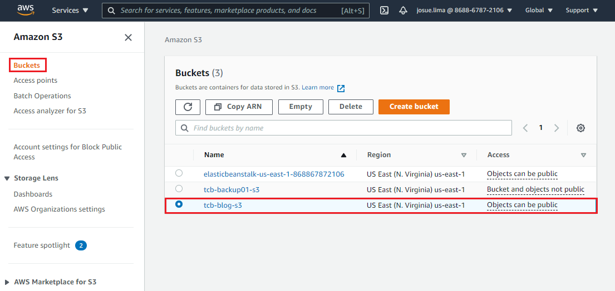Click the AWS logo home icon

[x=26, y=10]
